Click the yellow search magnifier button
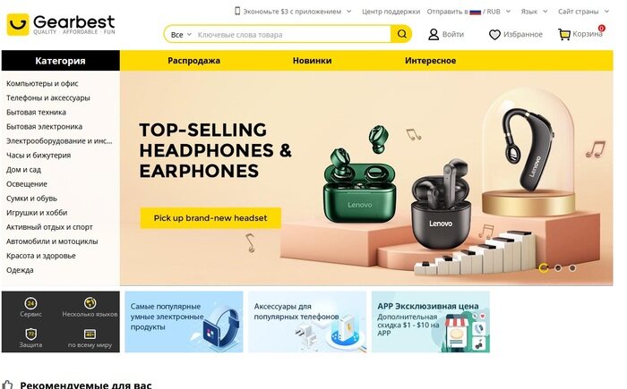Screen dimensions: 627x389 pos(401,34)
